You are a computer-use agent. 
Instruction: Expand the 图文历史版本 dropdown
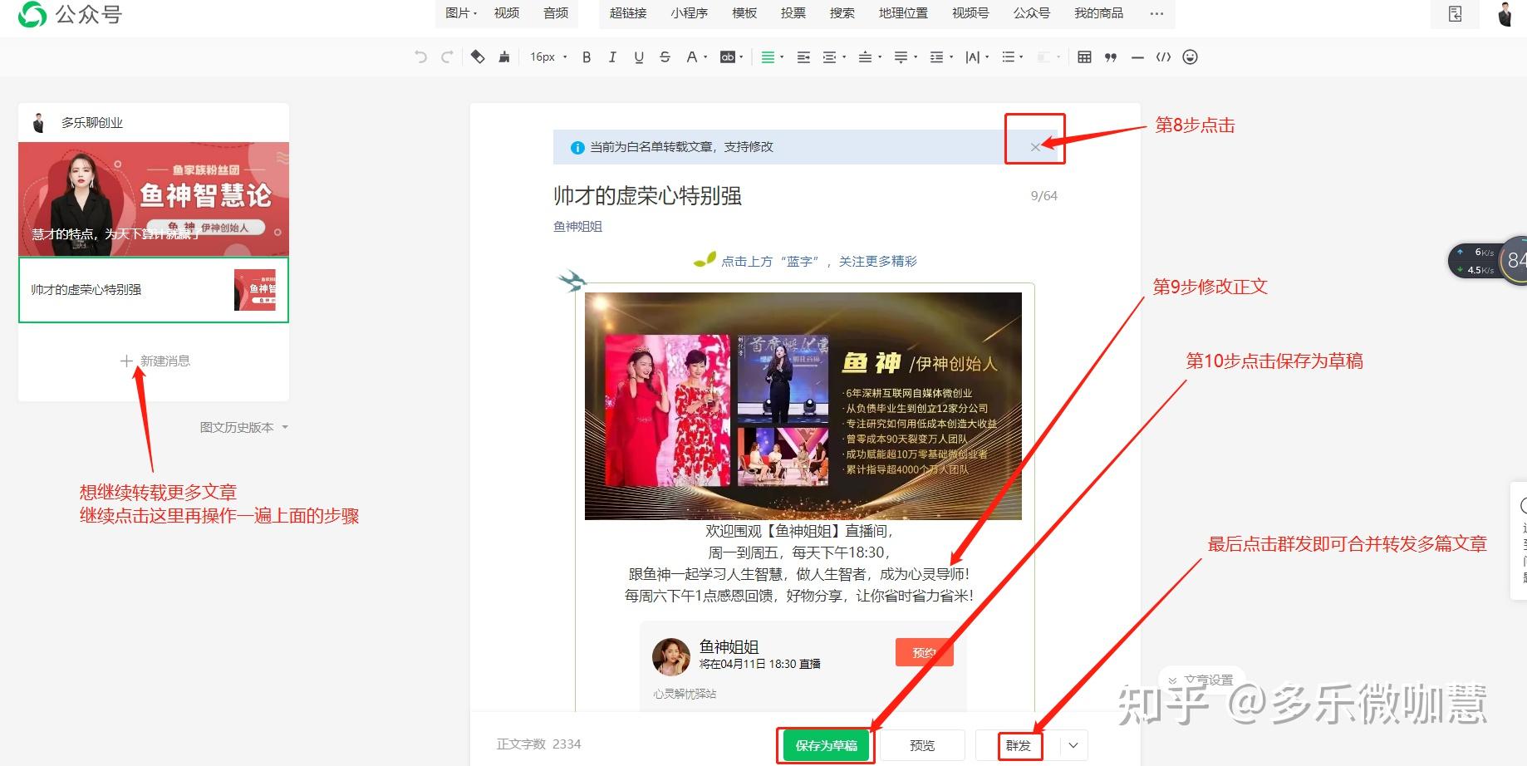pos(243,427)
